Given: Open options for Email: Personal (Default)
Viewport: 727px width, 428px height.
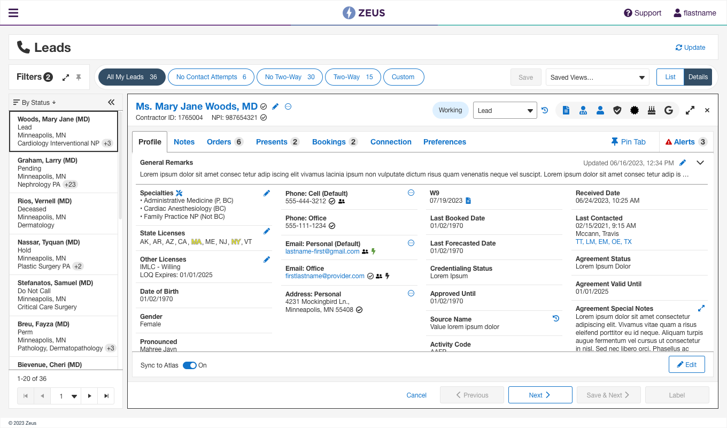Looking at the screenshot, I should pyautogui.click(x=411, y=243).
